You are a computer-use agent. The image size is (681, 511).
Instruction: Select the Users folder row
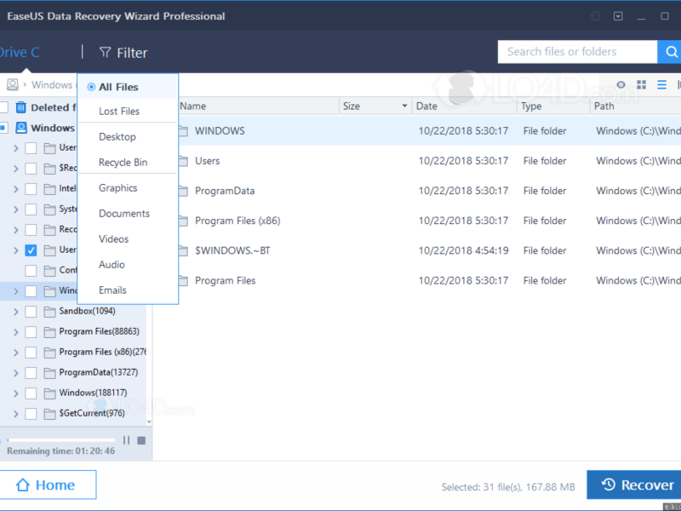pyautogui.click(x=430, y=161)
